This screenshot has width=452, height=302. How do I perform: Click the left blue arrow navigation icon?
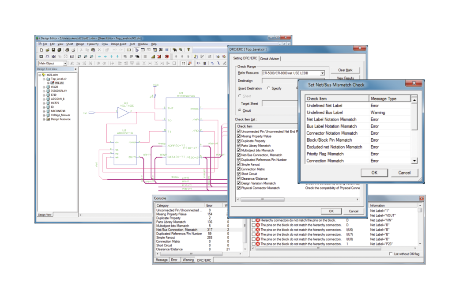pos(99,57)
